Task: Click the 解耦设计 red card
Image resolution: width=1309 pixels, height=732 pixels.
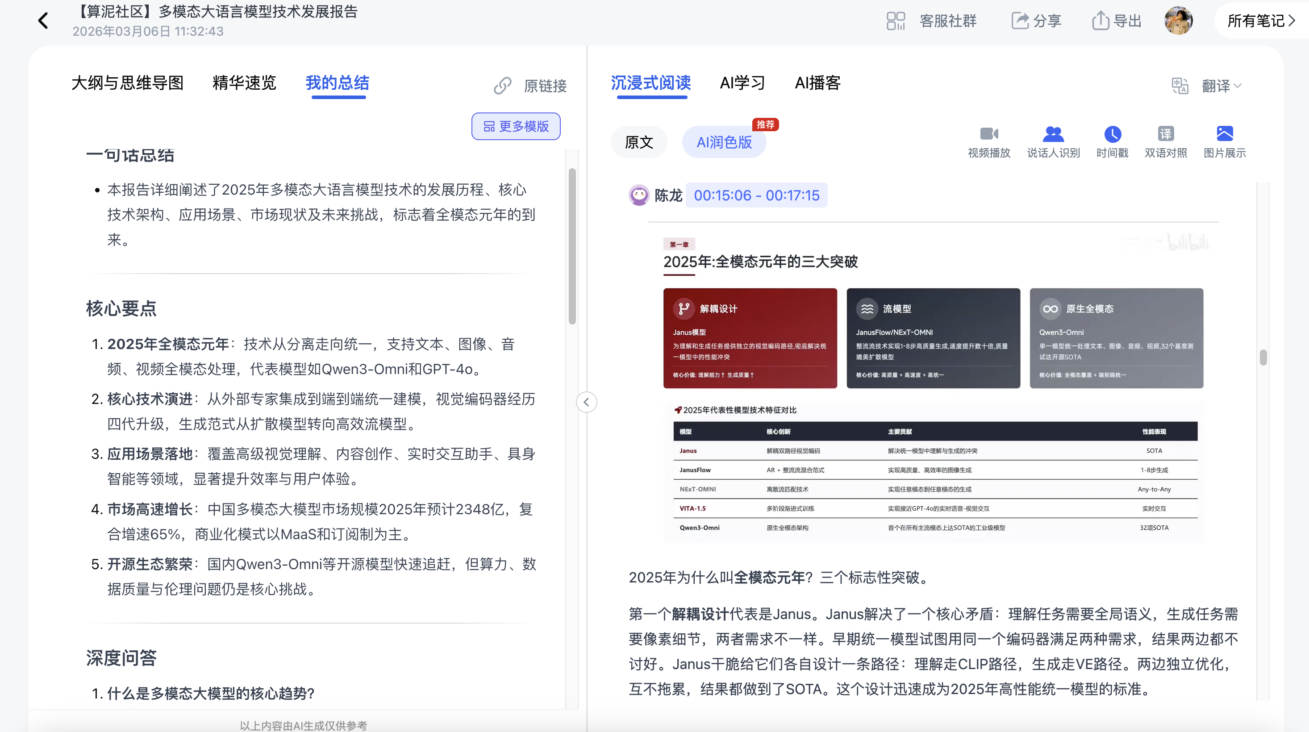Action: [x=750, y=338]
